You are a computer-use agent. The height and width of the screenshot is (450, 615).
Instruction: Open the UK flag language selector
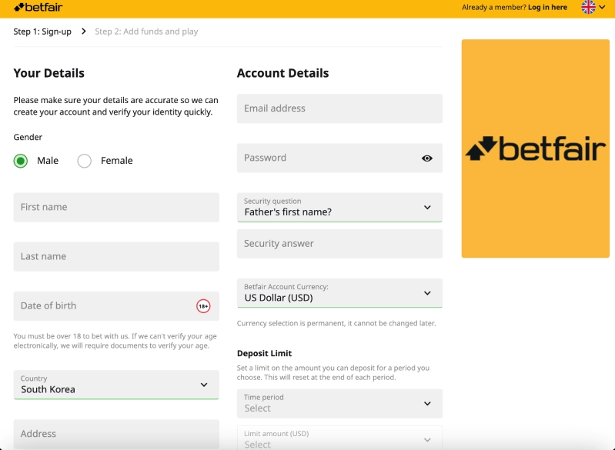click(593, 7)
